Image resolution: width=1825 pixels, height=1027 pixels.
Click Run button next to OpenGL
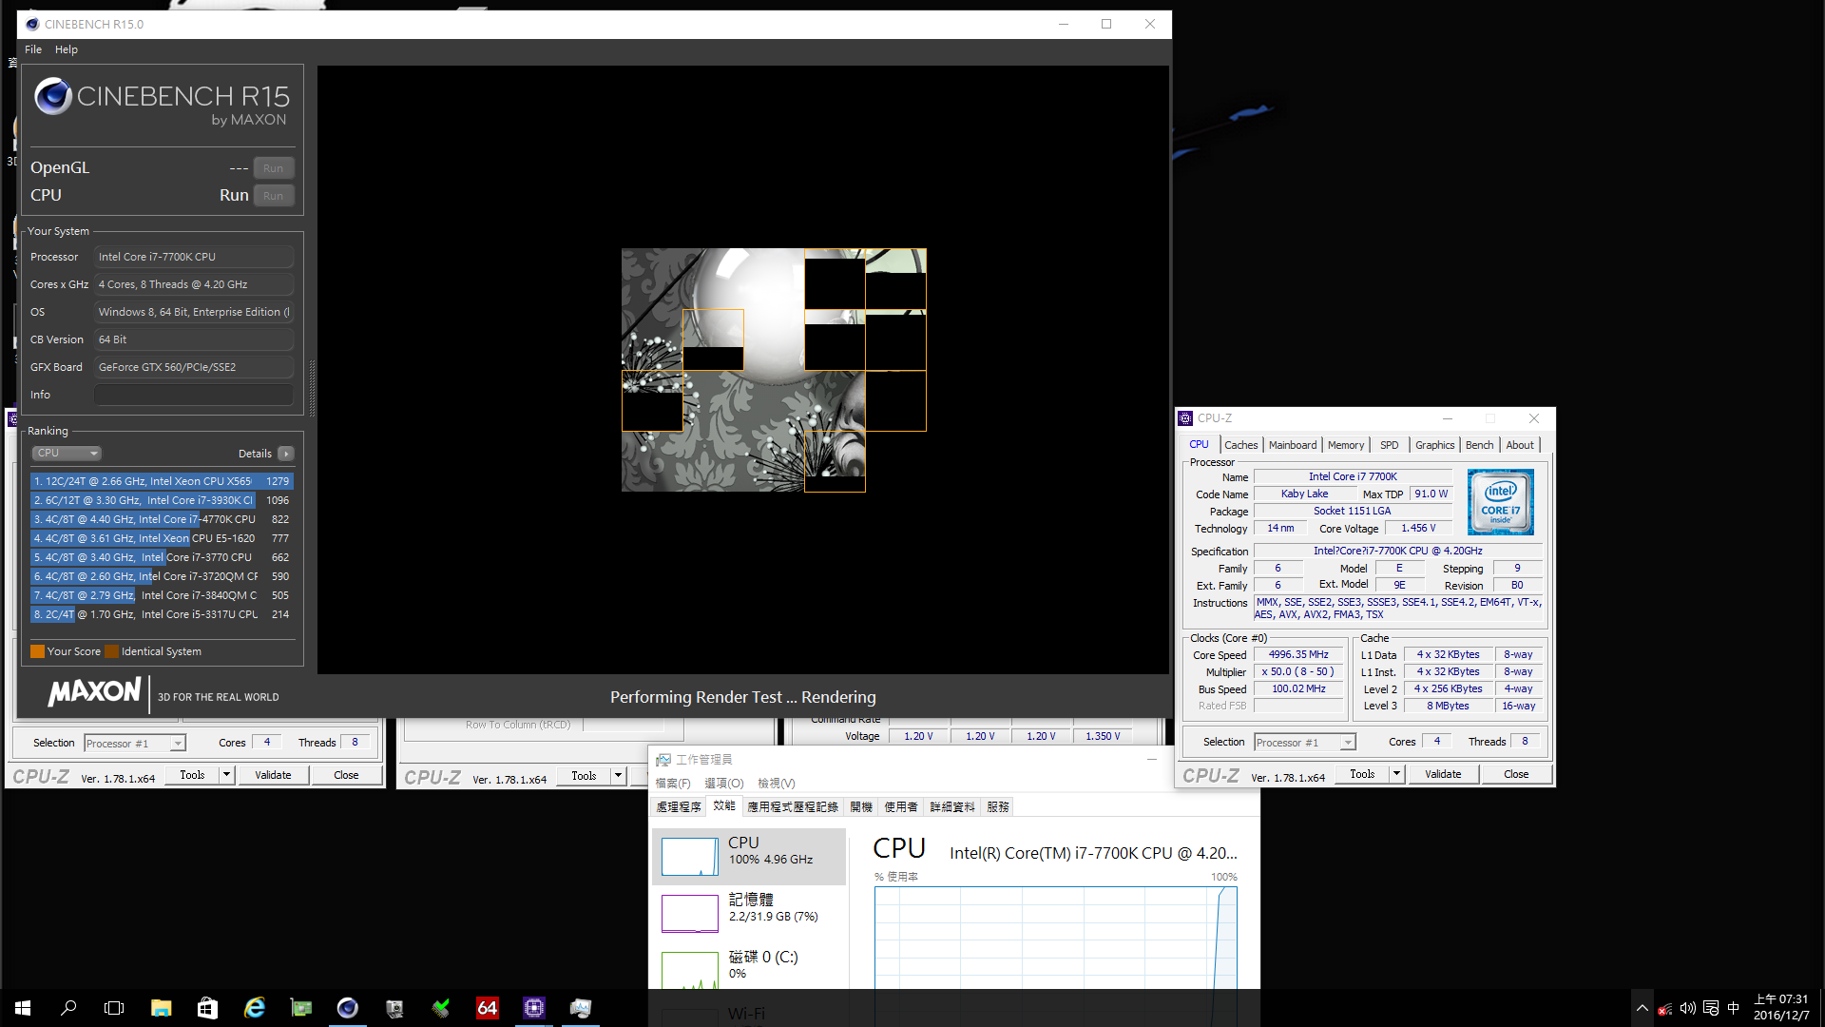tap(274, 168)
